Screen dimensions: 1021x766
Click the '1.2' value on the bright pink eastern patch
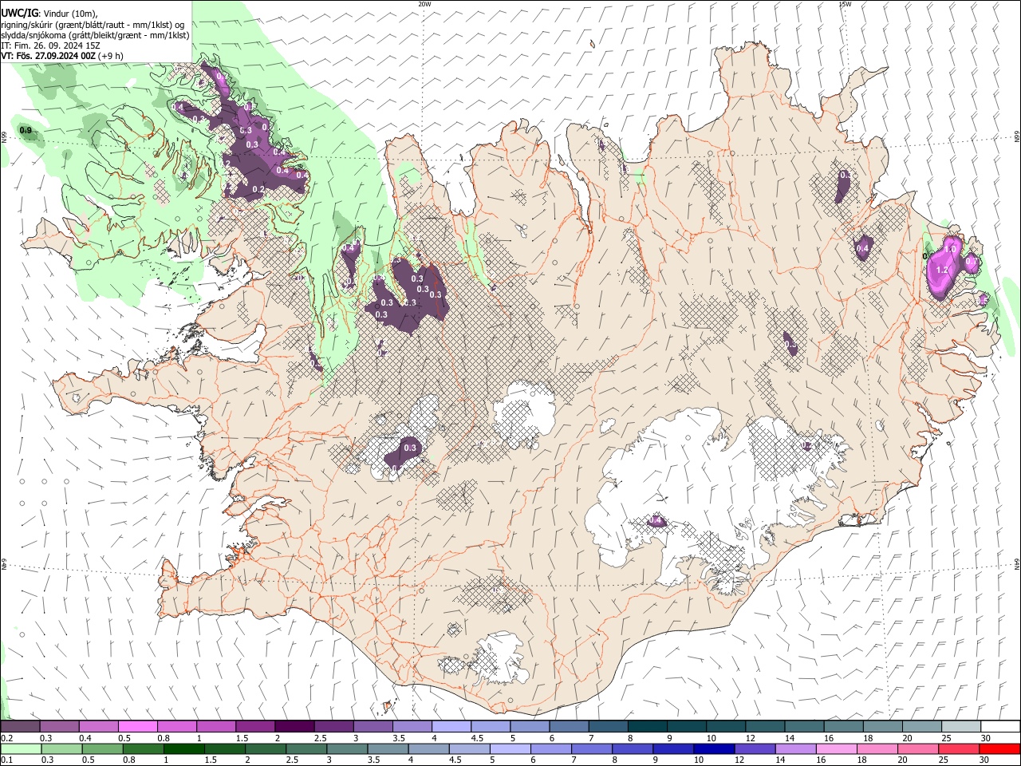tap(941, 270)
